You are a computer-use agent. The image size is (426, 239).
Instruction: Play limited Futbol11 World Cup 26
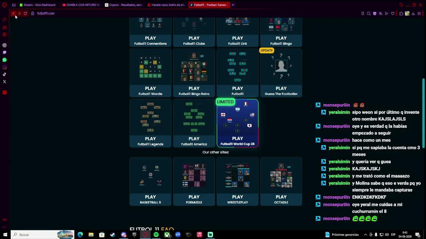(x=238, y=123)
